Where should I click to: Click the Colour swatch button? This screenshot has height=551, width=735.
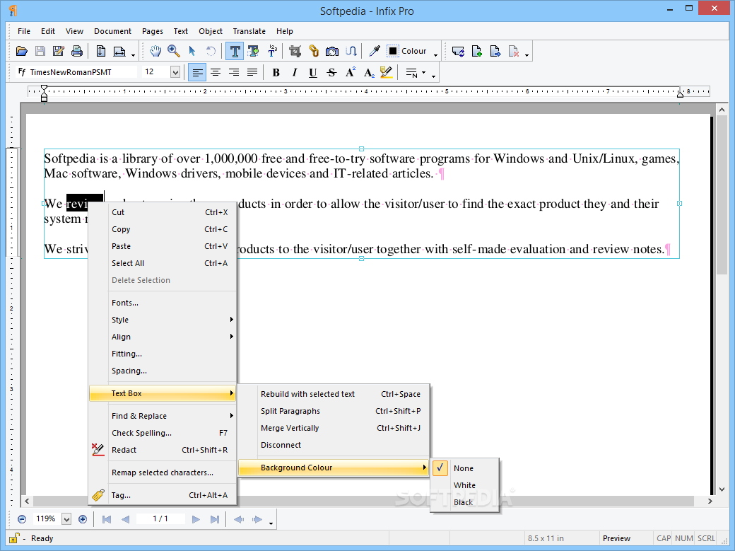coord(407,51)
